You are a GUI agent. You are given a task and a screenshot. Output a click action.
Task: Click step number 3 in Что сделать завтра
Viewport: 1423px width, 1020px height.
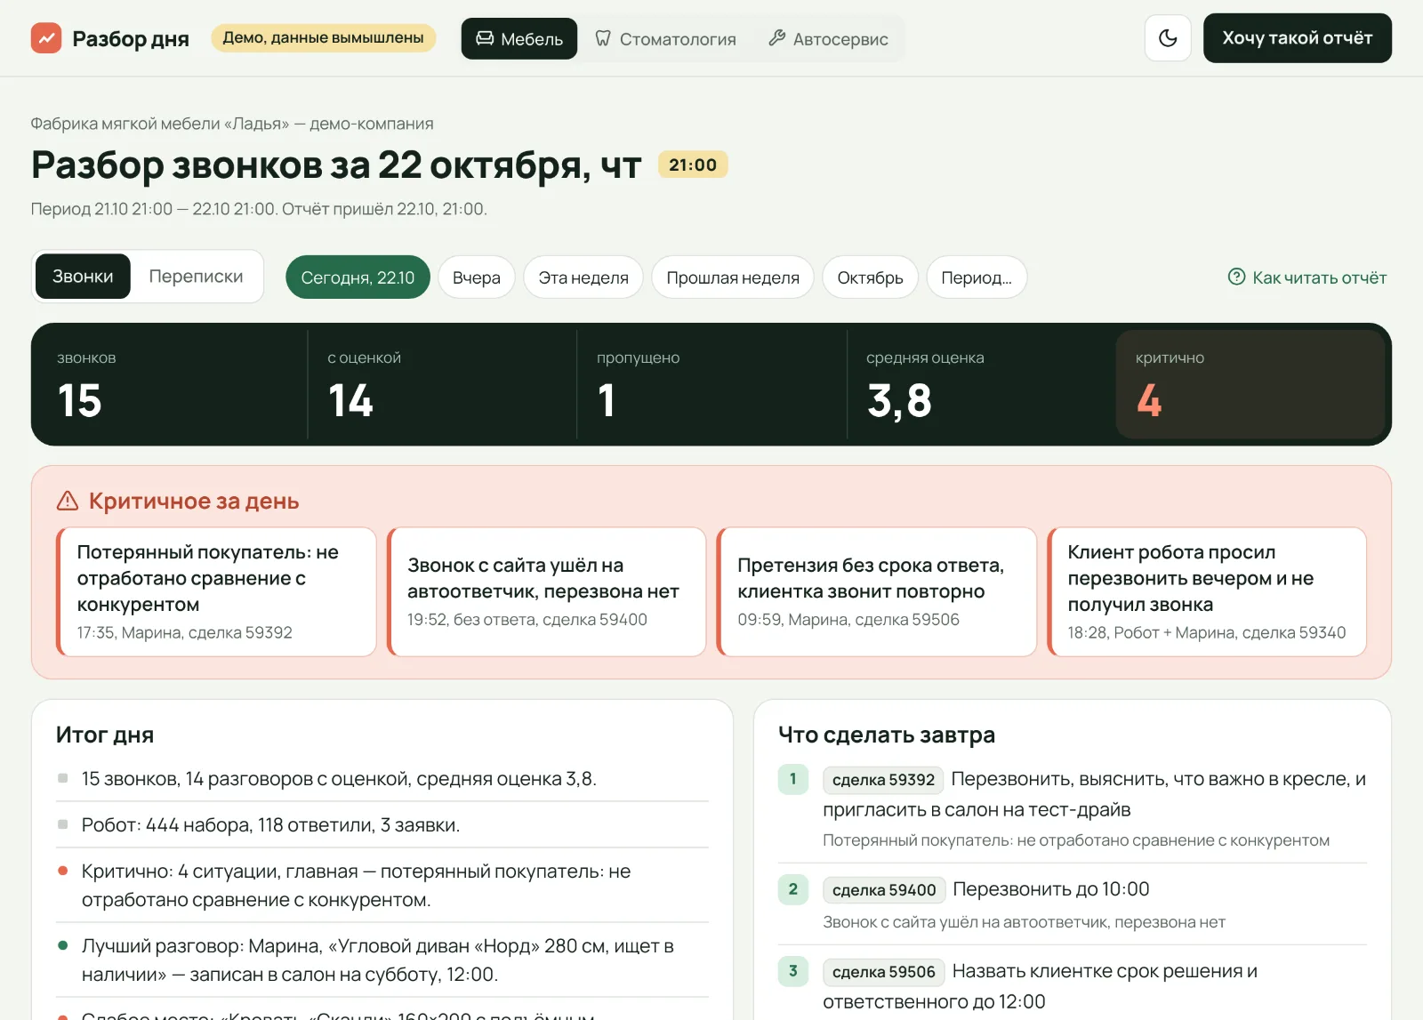click(x=793, y=971)
